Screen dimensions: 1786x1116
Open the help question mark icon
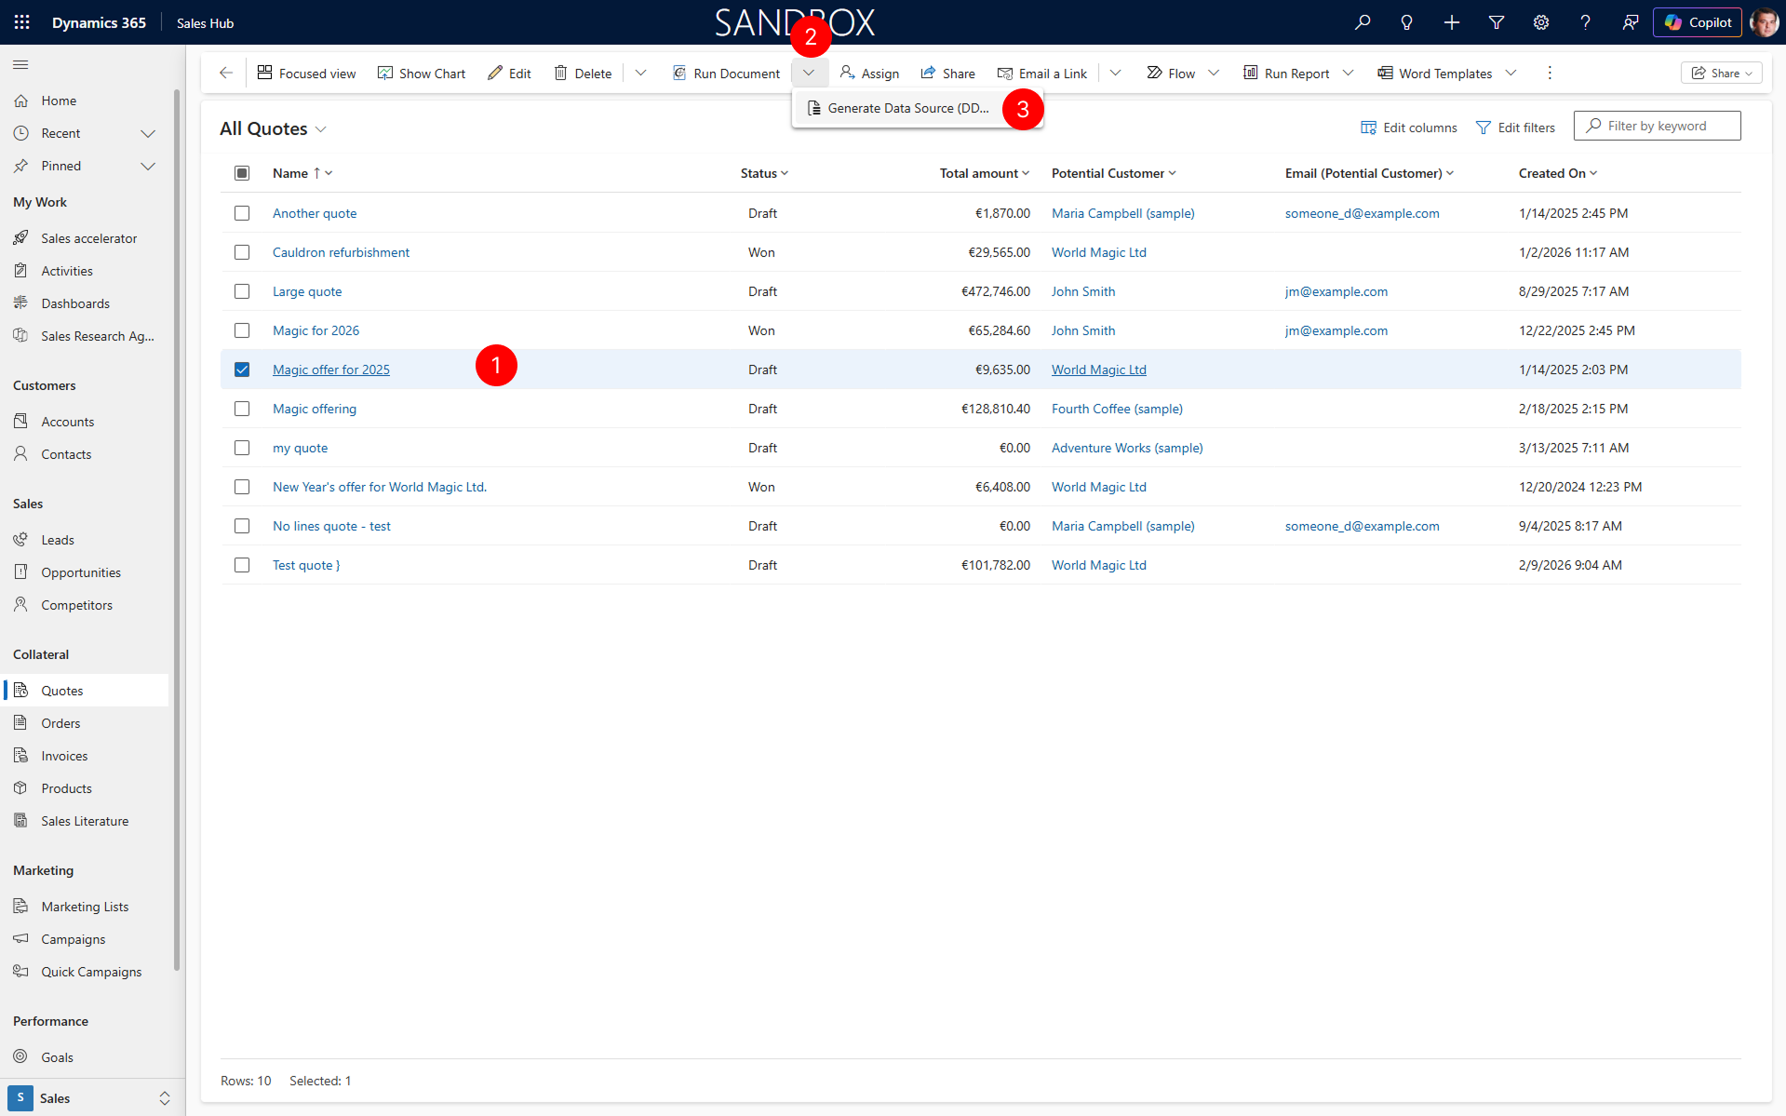click(1586, 22)
